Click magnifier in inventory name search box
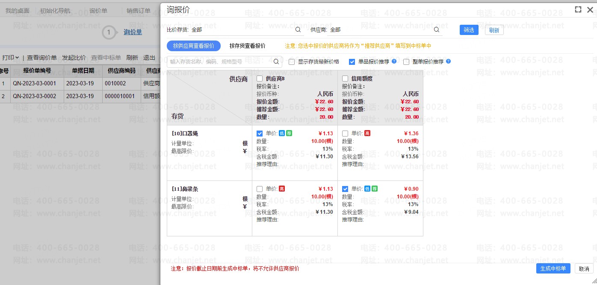 (x=276, y=62)
